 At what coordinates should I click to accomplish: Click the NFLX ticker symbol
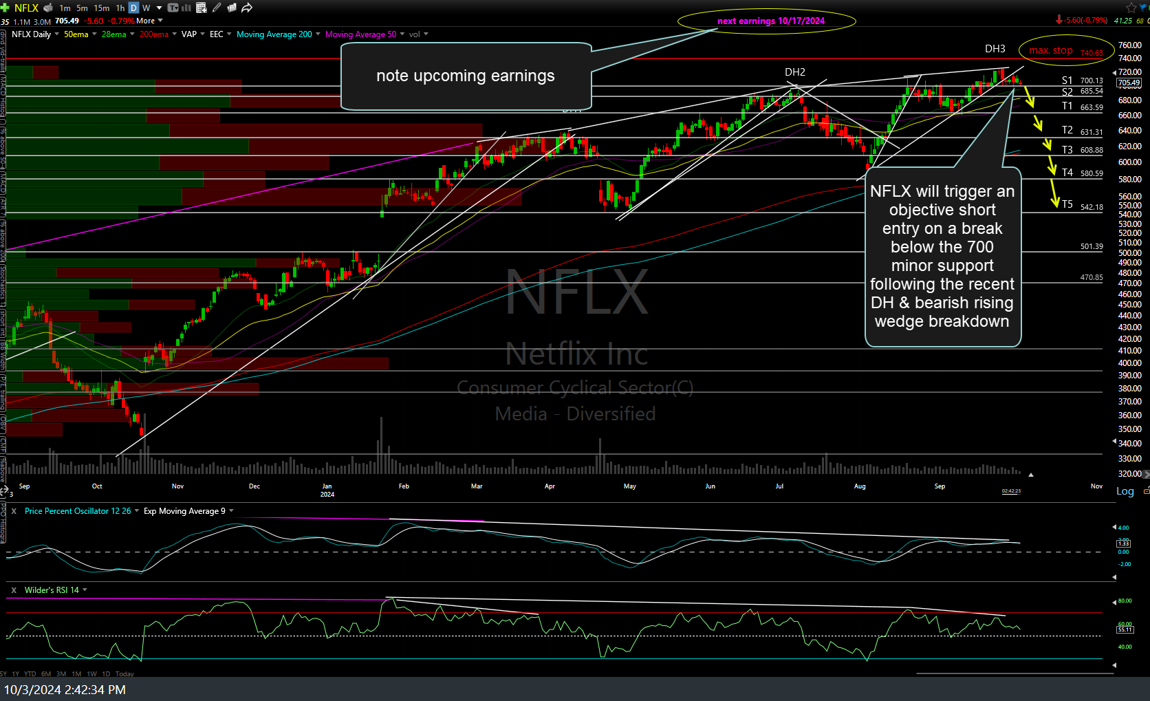26,8
